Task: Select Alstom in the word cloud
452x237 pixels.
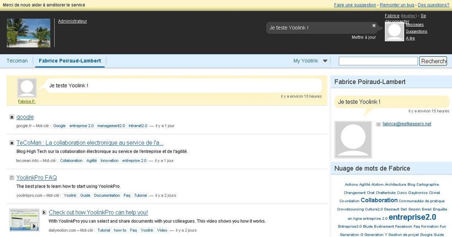Action: (377, 185)
